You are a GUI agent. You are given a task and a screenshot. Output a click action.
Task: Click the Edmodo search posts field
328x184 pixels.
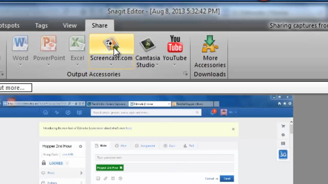pos(146,112)
